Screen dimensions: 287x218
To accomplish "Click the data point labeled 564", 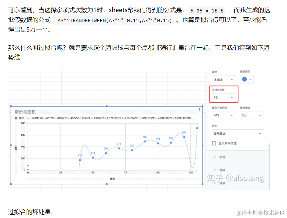I will pyautogui.click(x=184, y=137).
